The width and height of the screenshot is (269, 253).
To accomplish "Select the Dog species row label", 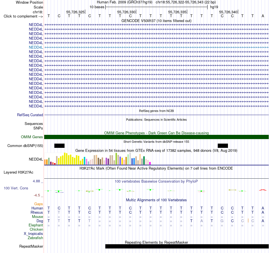I will 40,221.
